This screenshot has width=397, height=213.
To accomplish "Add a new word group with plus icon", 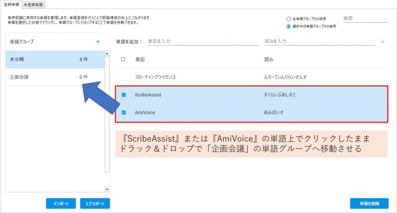I will (x=98, y=42).
